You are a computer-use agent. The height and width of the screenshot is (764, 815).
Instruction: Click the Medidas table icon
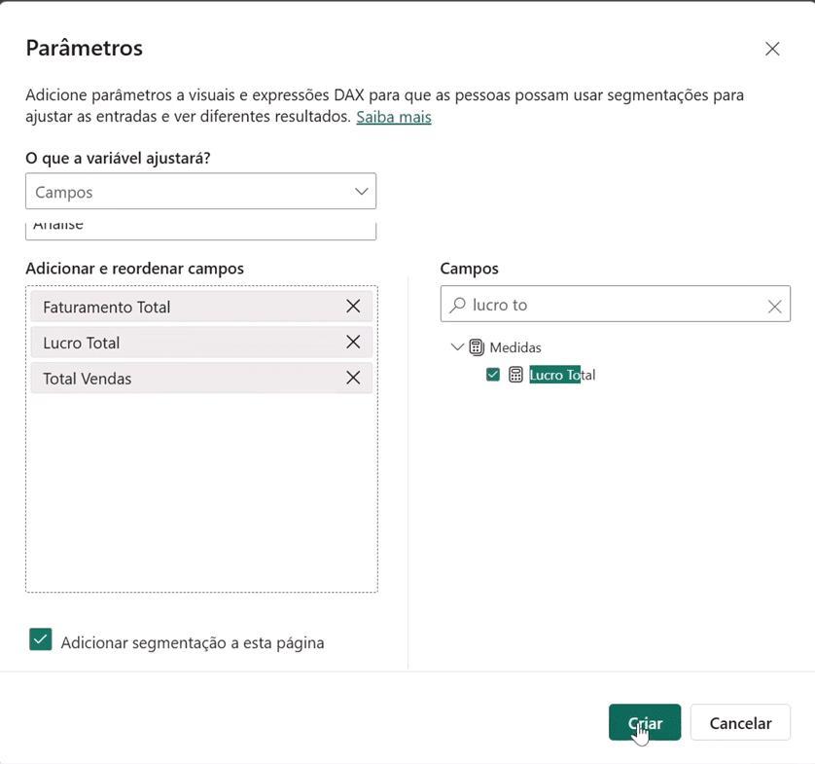tap(477, 346)
